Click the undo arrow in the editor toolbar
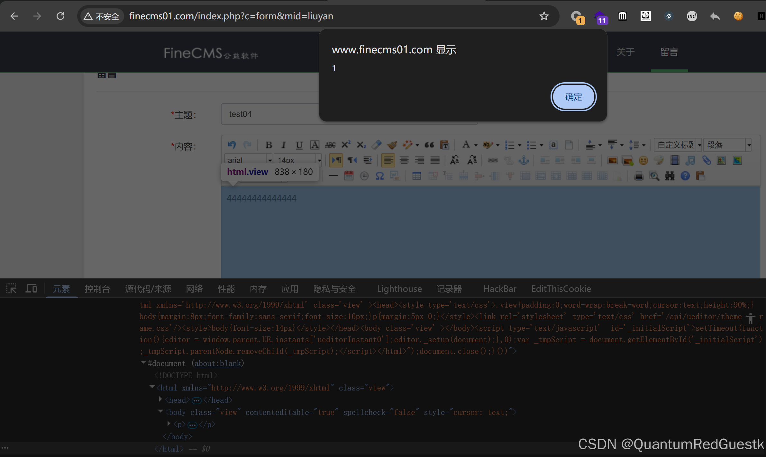Image resolution: width=766 pixels, height=457 pixels. [232, 145]
